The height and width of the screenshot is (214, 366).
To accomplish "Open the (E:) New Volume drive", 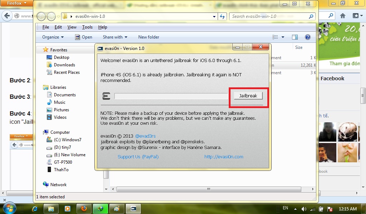I will (70, 155).
